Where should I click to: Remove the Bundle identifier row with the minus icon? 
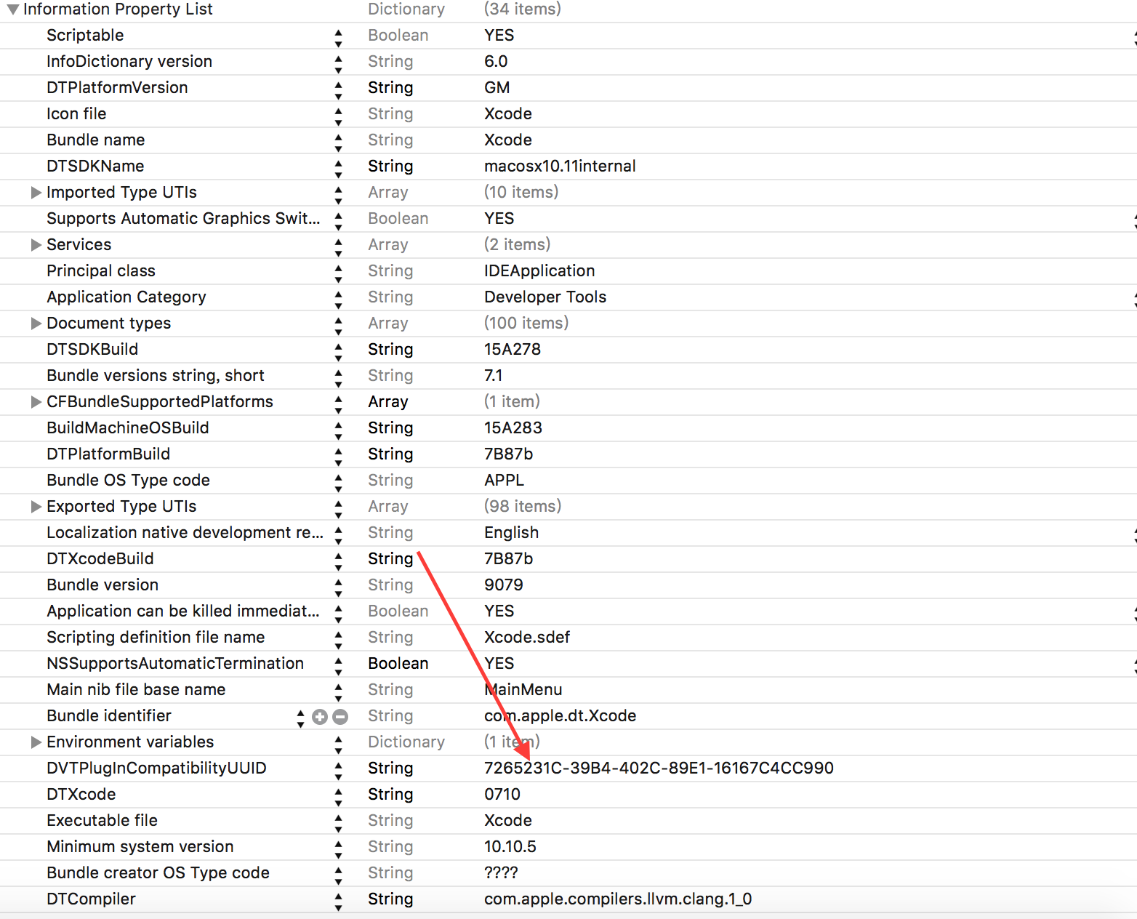click(340, 717)
